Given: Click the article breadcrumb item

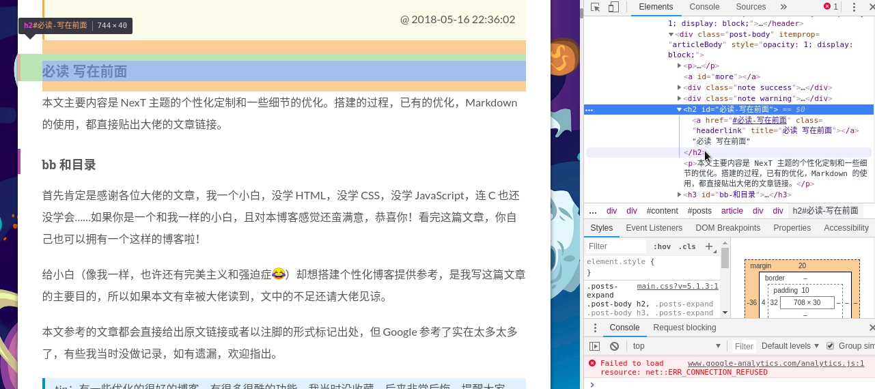Looking at the screenshot, I should pyautogui.click(x=732, y=211).
